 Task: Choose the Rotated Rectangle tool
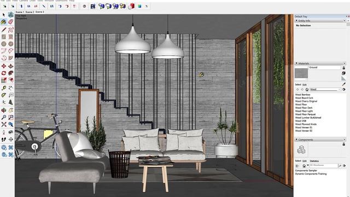pos(11,37)
